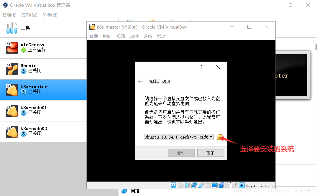Minimize the k8s-master VM window

tap(232, 27)
